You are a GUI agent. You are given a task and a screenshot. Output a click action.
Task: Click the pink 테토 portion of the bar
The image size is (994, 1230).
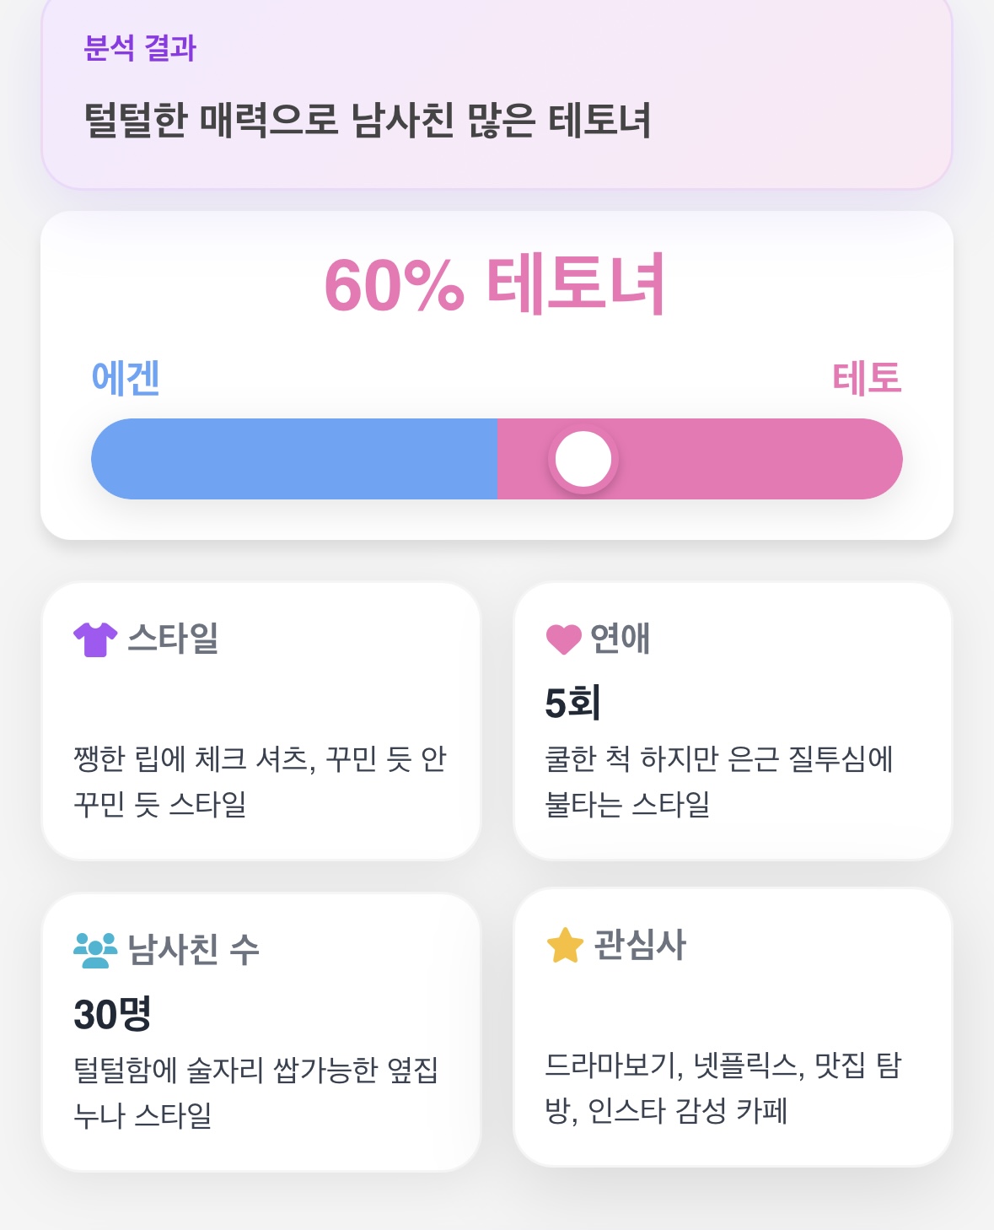click(700, 459)
